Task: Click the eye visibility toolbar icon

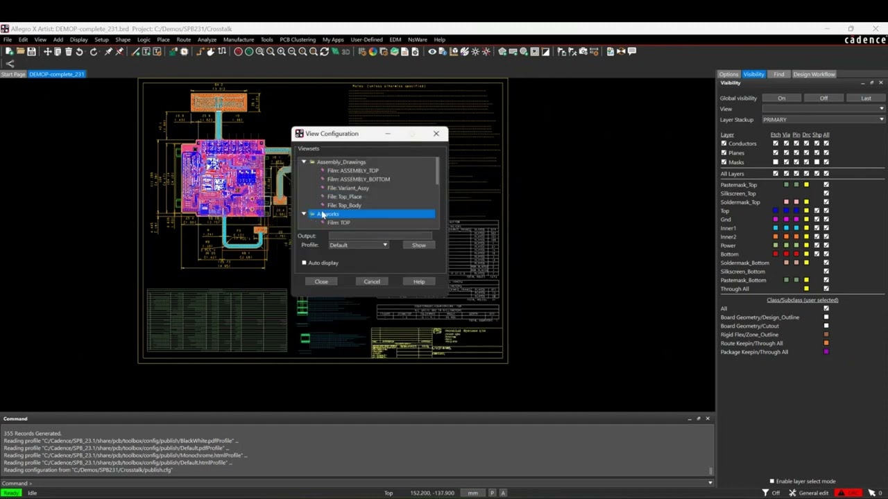Action: (x=432, y=51)
